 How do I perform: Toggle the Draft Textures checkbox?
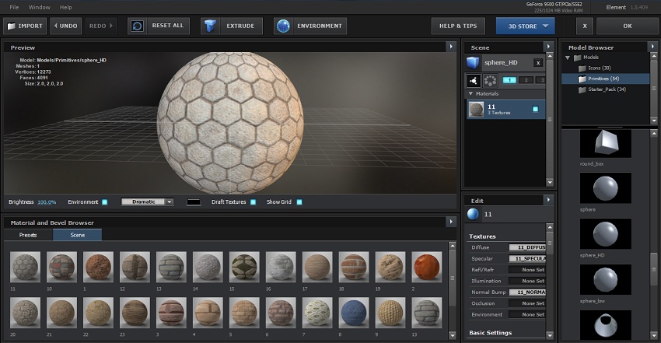(253, 202)
